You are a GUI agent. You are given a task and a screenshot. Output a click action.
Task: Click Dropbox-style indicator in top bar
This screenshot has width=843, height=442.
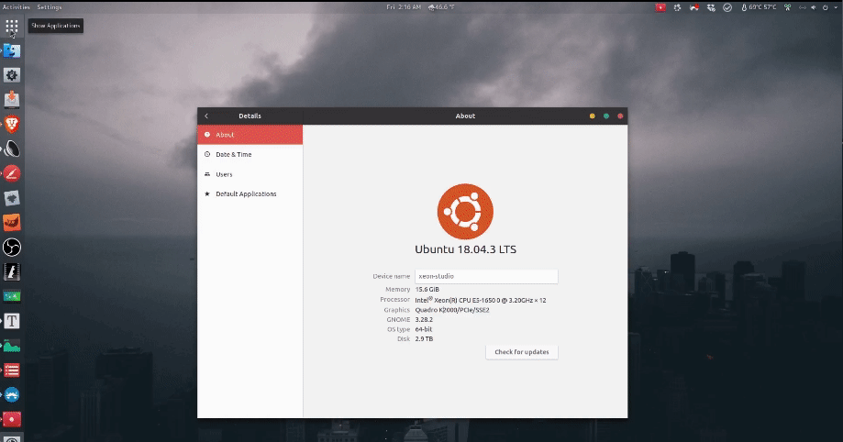coord(711,7)
